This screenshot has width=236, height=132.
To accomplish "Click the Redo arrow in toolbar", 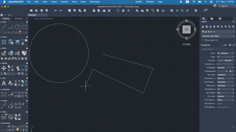I will [61, 10].
